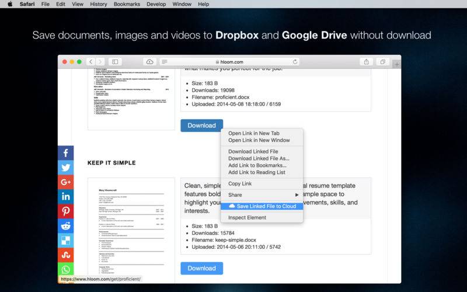Expand the Share submenu

coord(262,195)
